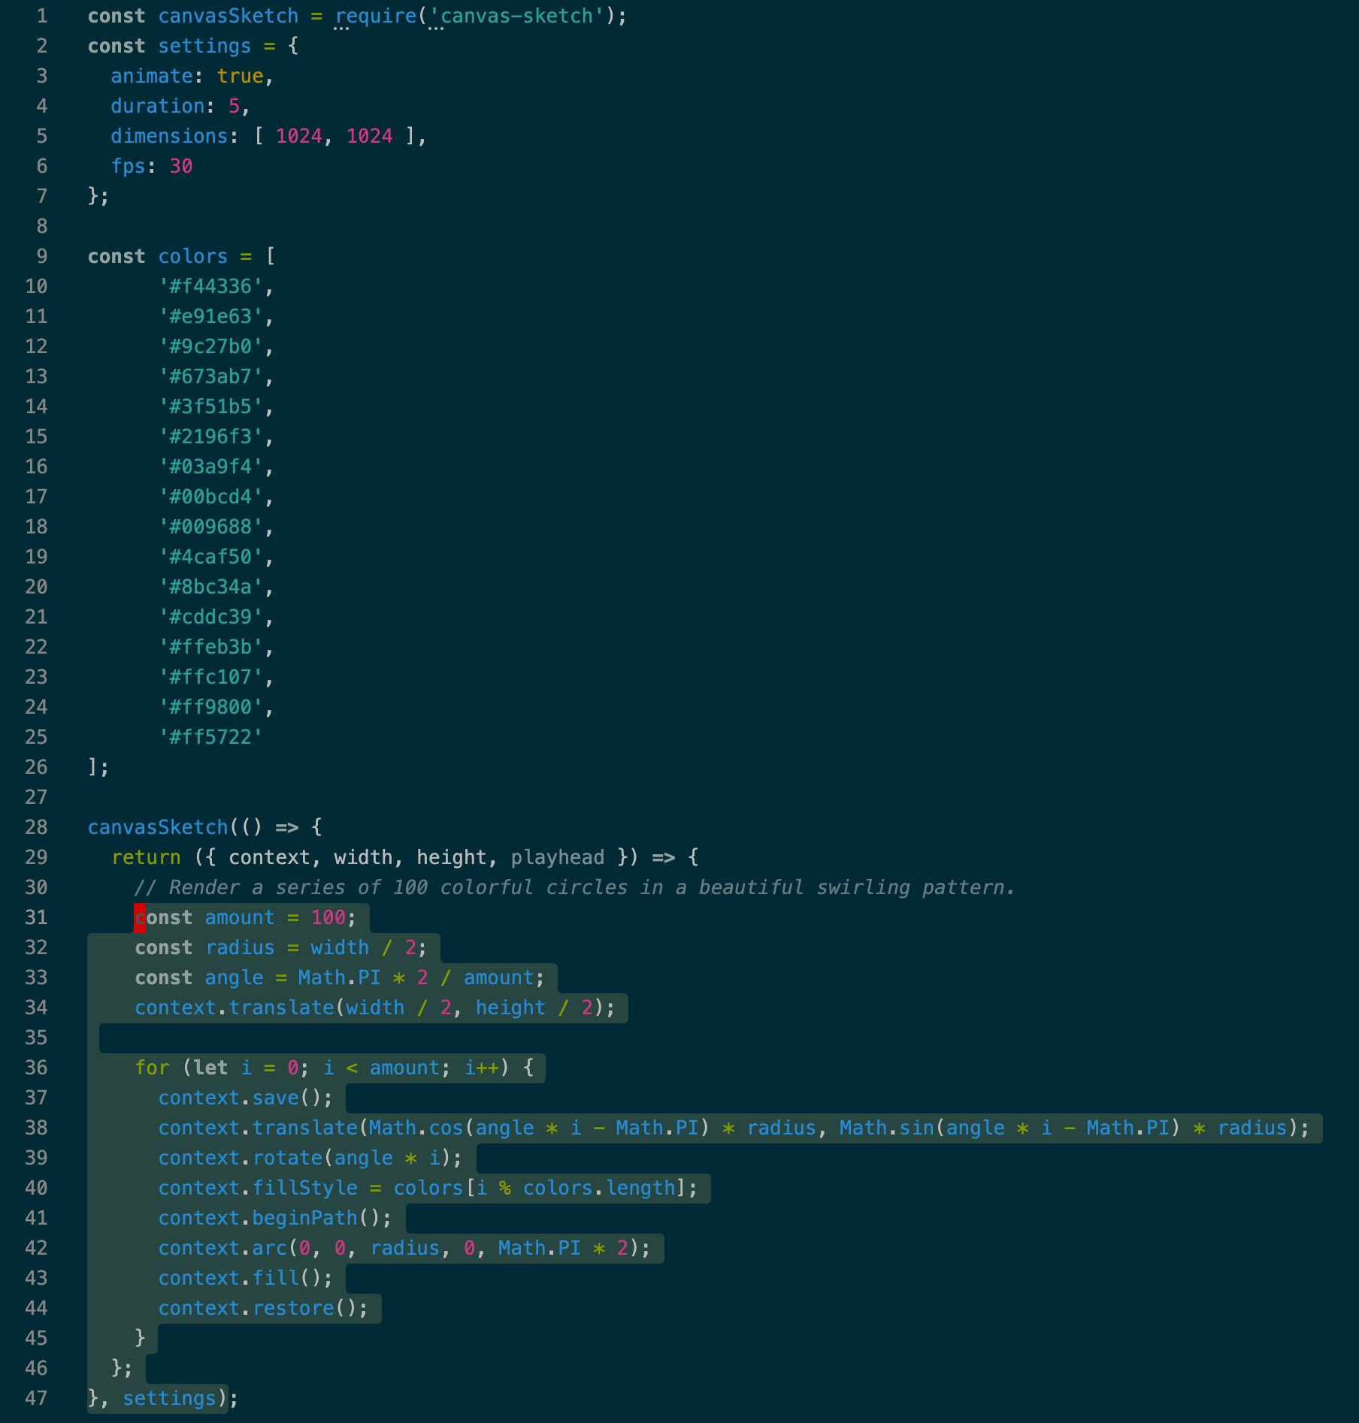
Task: Click the fps value 30
Action: (x=180, y=166)
